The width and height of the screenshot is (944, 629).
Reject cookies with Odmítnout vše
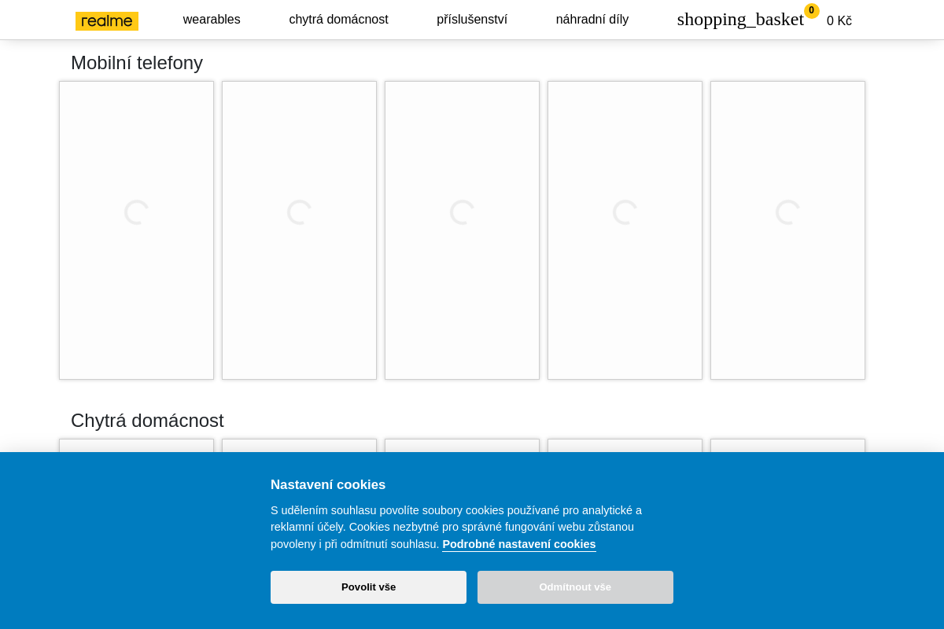[x=575, y=587]
